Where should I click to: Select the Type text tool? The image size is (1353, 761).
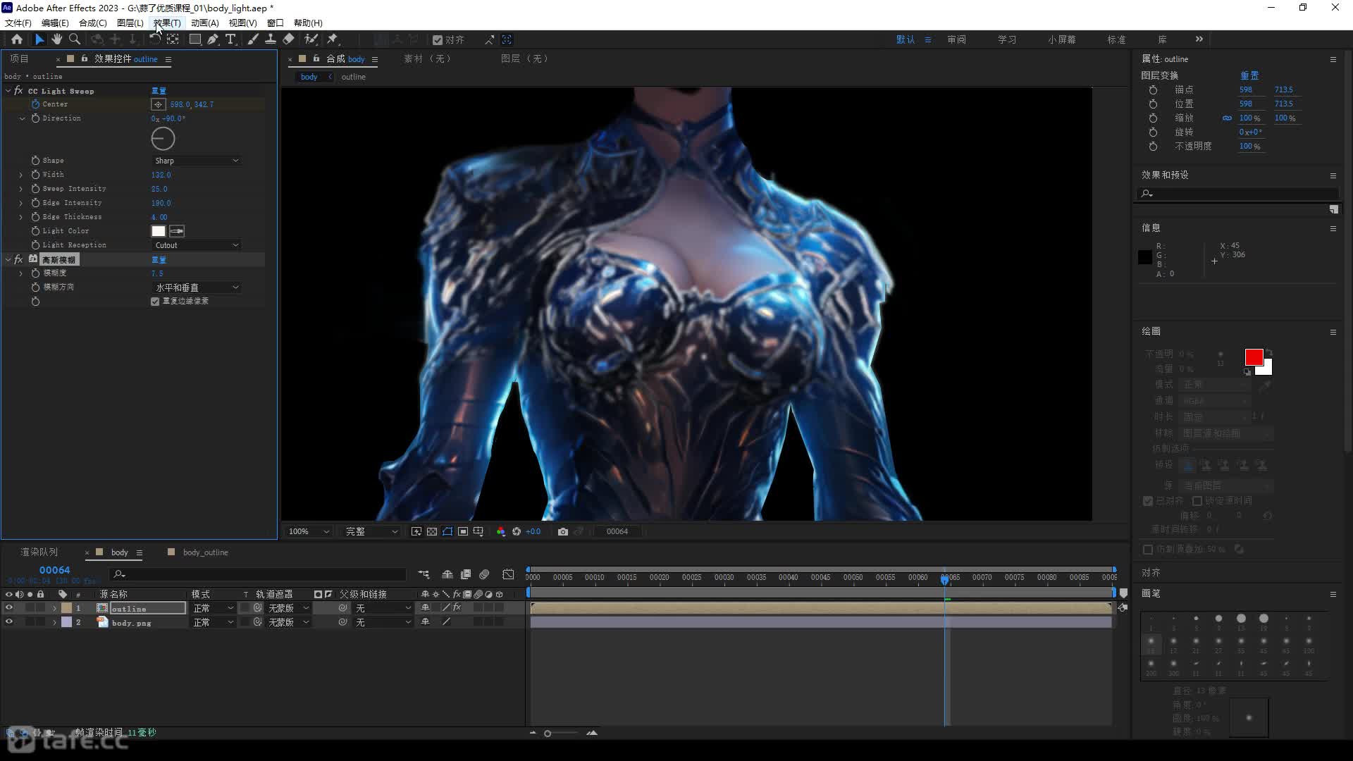(230, 39)
